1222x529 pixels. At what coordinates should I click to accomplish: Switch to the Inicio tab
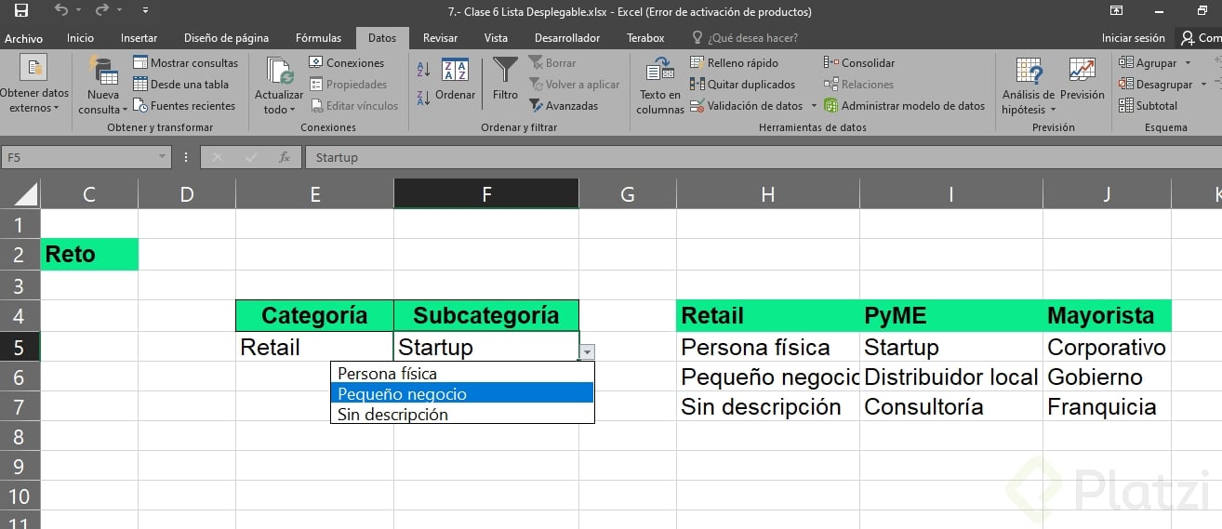pyautogui.click(x=80, y=38)
